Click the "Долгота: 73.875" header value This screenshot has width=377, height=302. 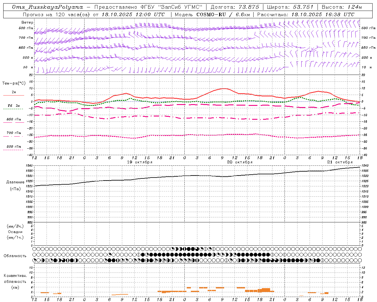point(235,7)
